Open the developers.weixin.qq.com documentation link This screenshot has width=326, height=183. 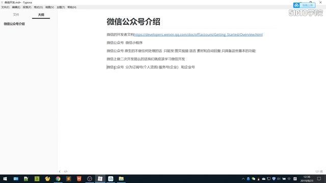click(198, 35)
